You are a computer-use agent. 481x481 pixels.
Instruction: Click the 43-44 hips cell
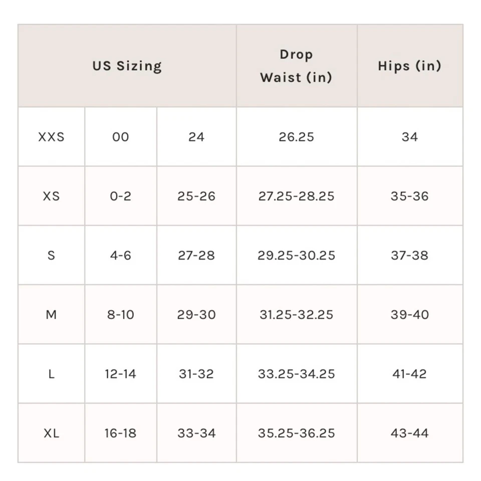coord(409,433)
